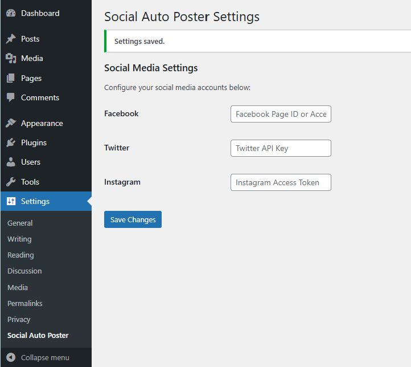Open the Permalinks settings page
Screen dimensions: 411x367
25,303
